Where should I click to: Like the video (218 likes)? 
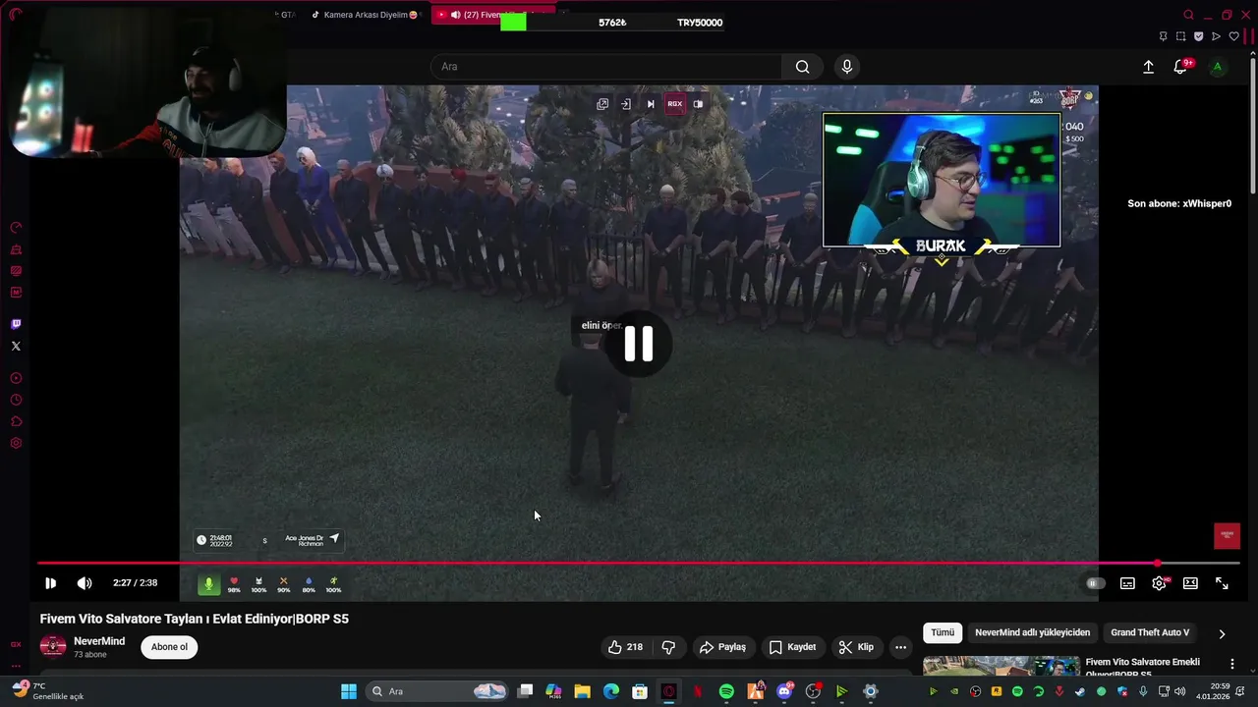tap(625, 647)
